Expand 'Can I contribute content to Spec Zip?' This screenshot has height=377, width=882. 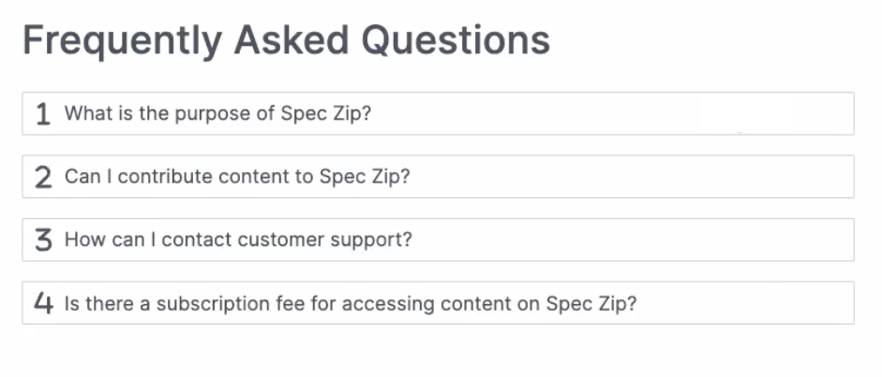pyautogui.click(x=237, y=177)
